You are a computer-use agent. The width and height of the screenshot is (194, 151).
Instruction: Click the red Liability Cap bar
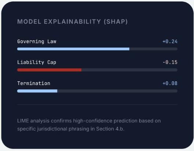click(49, 70)
